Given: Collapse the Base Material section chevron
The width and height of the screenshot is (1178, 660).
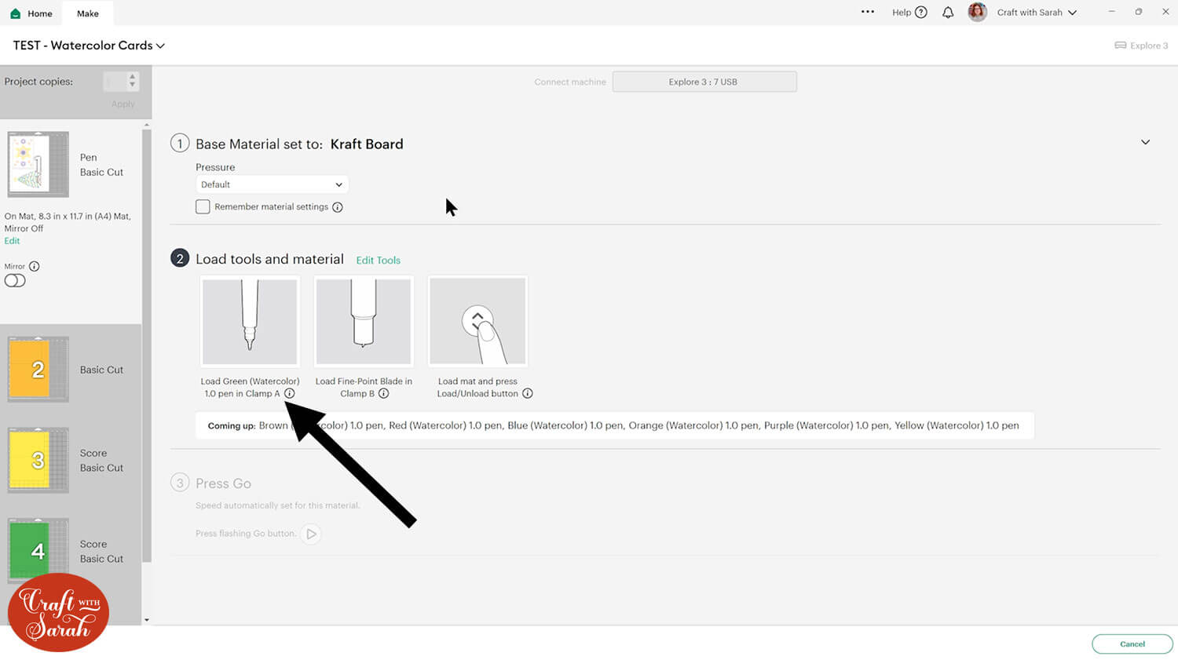Looking at the screenshot, I should [1145, 142].
